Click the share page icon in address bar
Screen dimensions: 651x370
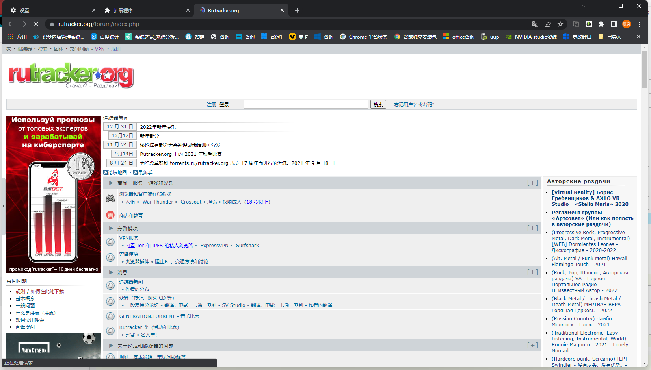[548, 24]
